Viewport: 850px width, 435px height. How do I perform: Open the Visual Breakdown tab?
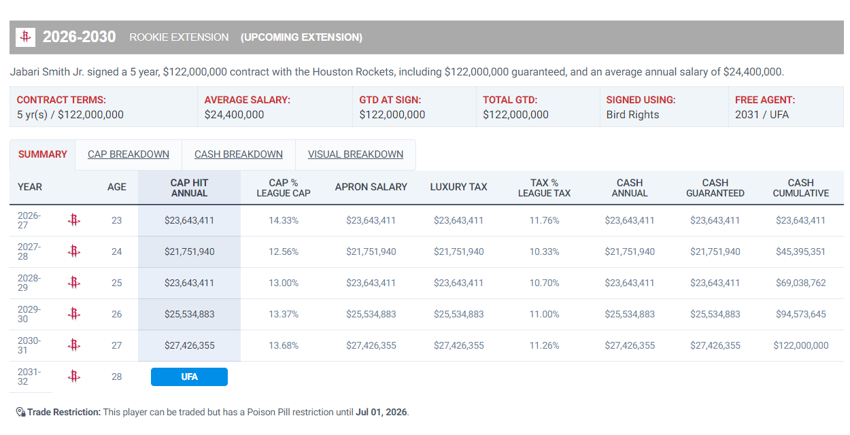356,154
